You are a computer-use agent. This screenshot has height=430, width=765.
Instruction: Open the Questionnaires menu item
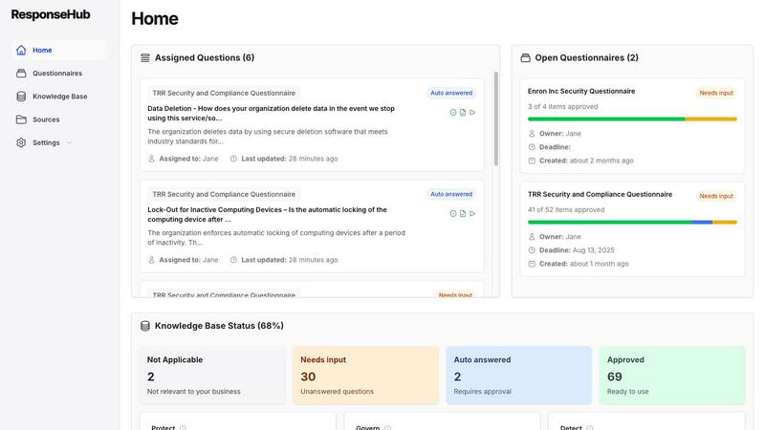pos(57,74)
